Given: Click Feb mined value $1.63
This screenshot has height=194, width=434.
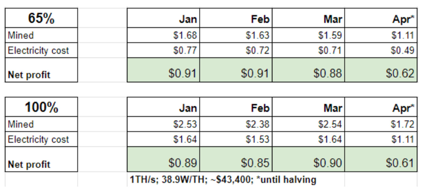Looking at the screenshot, I should [x=236, y=35].
